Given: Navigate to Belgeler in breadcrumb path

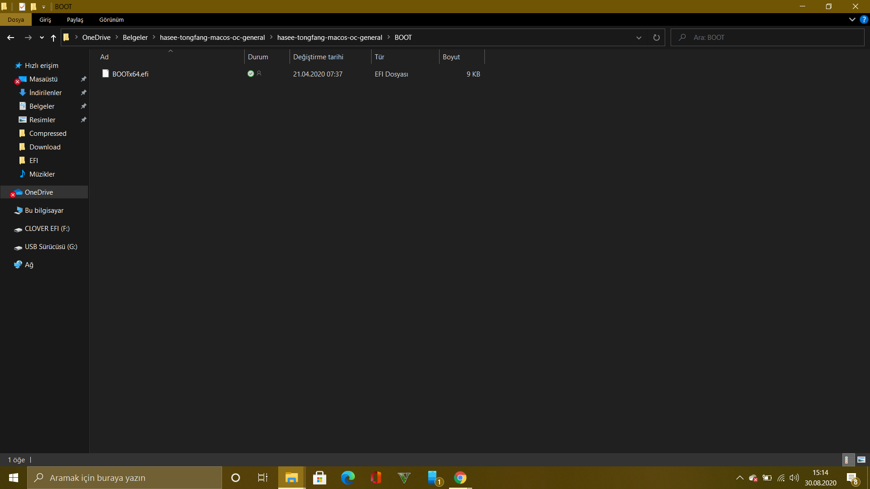Looking at the screenshot, I should 135,38.
